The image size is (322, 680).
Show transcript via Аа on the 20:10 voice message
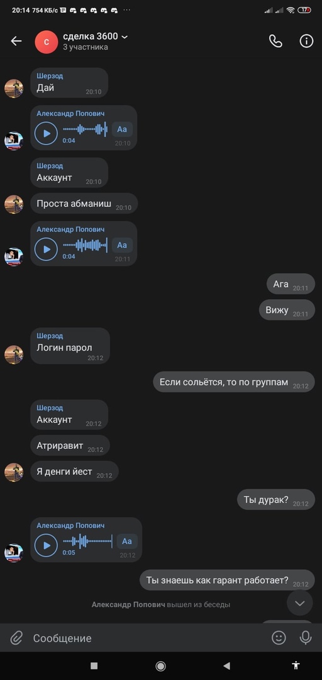point(122,129)
